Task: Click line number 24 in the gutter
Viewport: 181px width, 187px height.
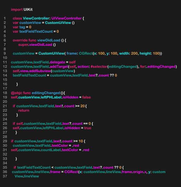Action: [5, 119]
